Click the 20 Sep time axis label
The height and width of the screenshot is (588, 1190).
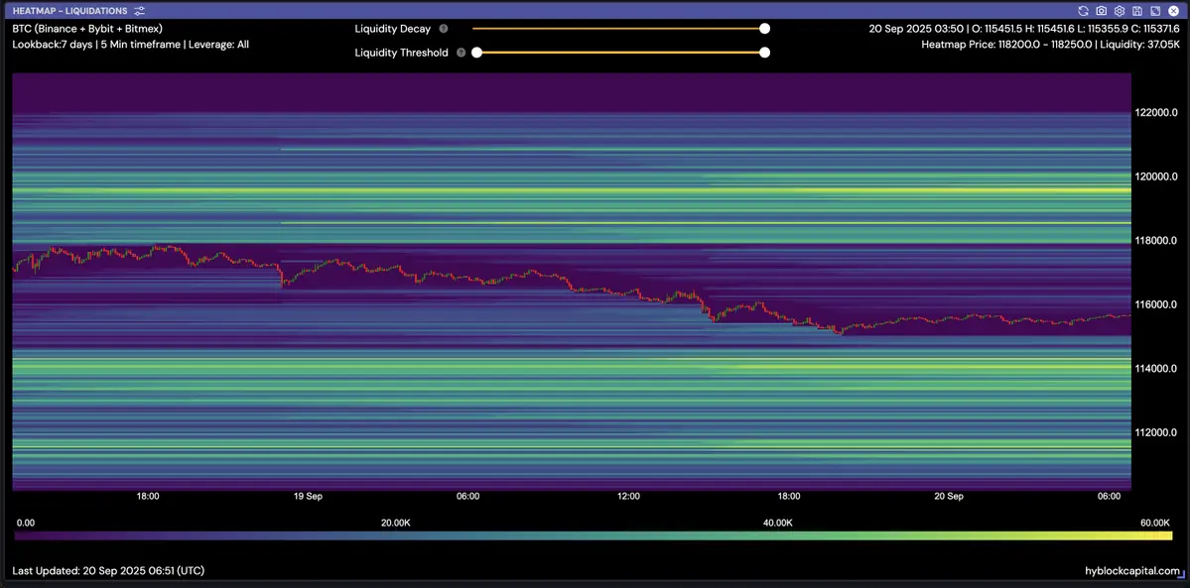pyautogui.click(x=949, y=496)
